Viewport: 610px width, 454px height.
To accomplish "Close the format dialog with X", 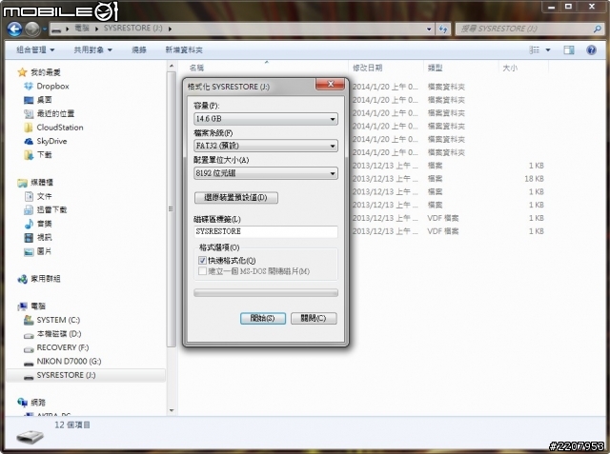I will coord(330,84).
